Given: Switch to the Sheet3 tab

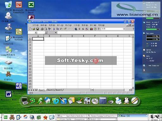Looking at the screenshot, I should click(59, 90).
